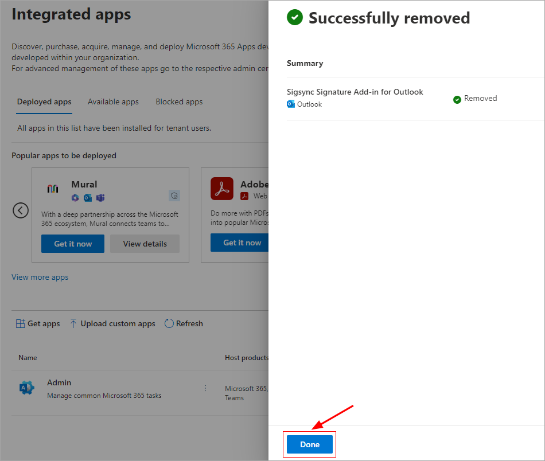
Task: Follow the View more apps link
Action: click(x=40, y=277)
